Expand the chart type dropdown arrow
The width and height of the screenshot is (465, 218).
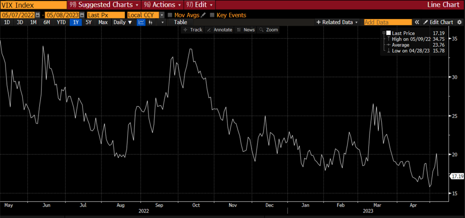(162, 22)
